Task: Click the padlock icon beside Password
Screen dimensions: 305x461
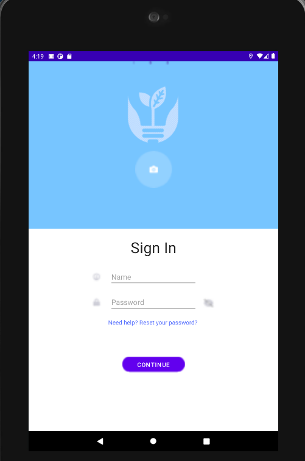Action: pyautogui.click(x=97, y=302)
